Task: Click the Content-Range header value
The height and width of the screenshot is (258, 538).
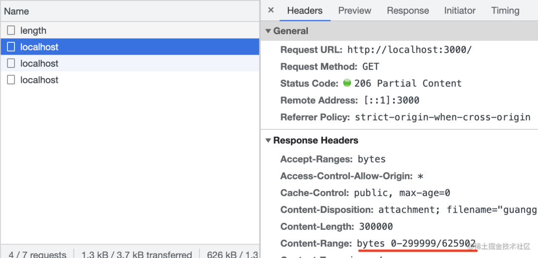Action: click(416, 244)
